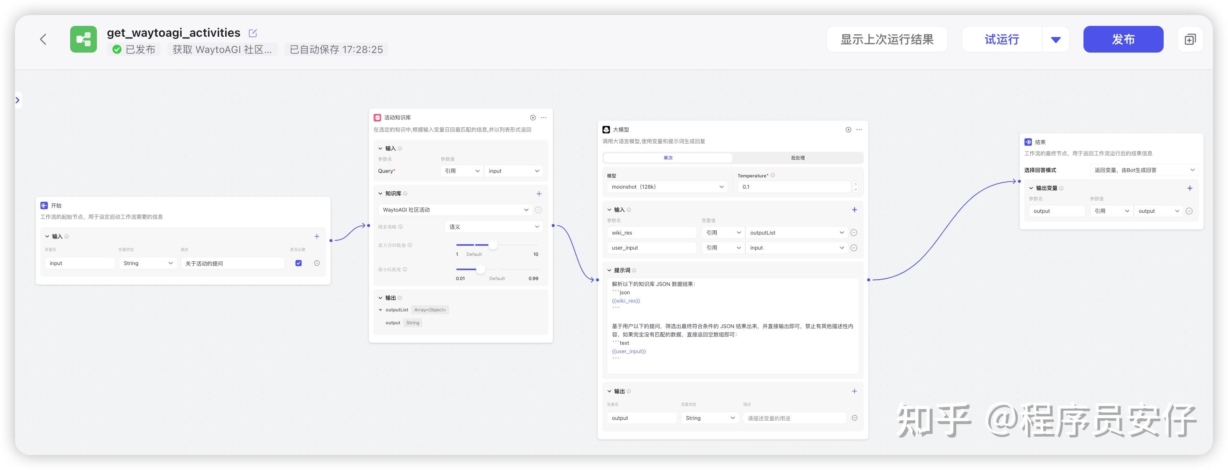Open 语义 search strategy dropdown
1228x470 pixels.
coord(494,227)
